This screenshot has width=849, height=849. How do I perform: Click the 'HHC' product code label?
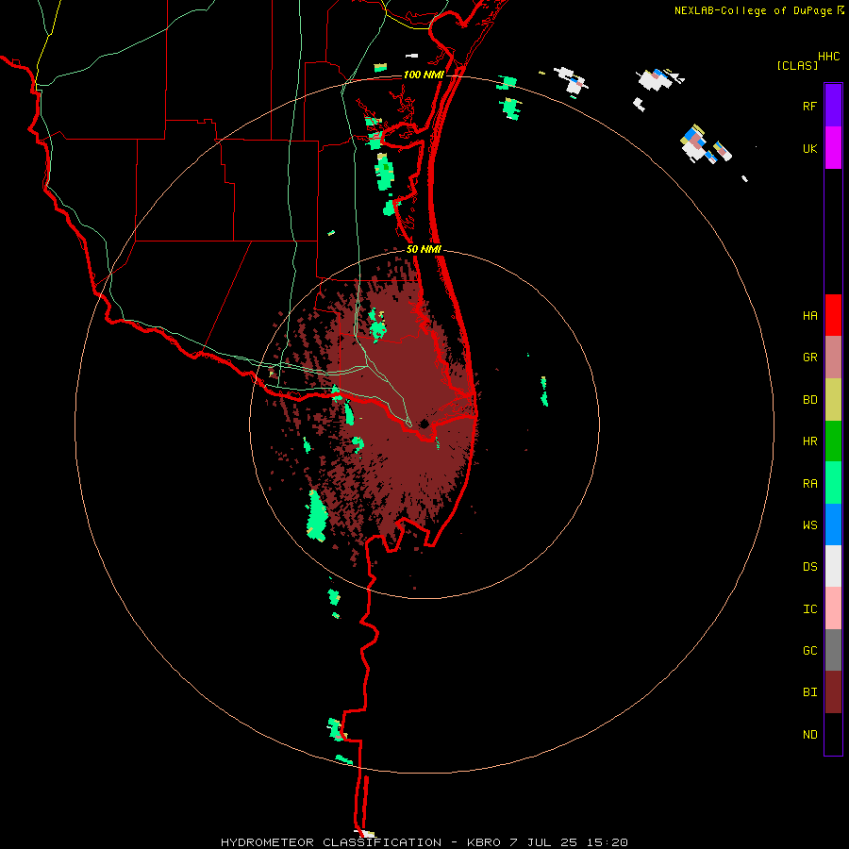point(828,57)
